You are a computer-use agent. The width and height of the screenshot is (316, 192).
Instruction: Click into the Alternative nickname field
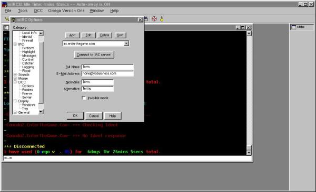[97, 89]
